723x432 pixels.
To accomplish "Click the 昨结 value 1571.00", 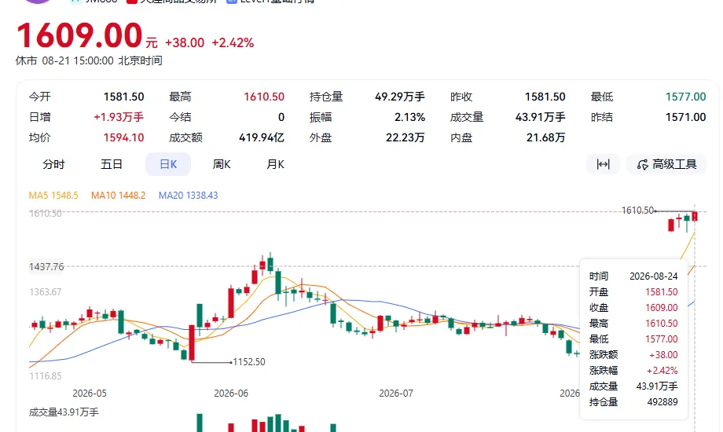I will tap(685, 117).
